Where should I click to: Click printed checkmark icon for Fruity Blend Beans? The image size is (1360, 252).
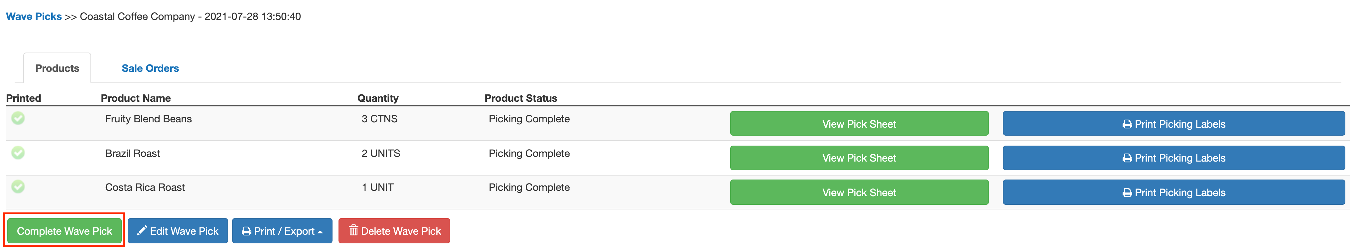click(x=18, y=118)
